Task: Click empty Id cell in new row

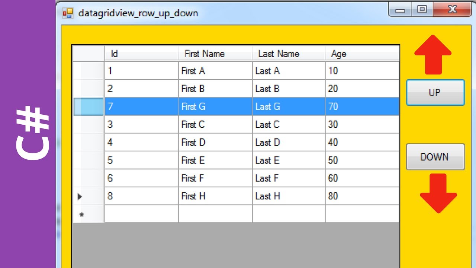Action: coord(141,214)
